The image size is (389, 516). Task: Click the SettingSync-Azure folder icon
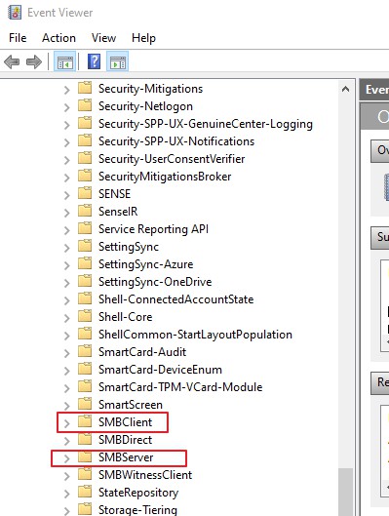point(85,263)
